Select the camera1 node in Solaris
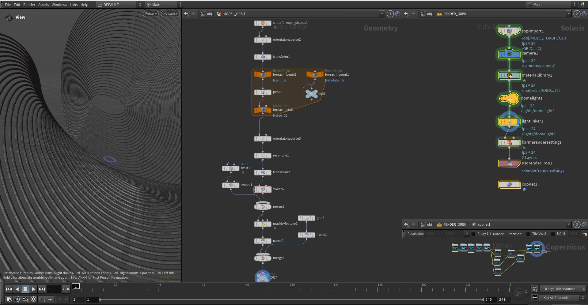Screen dimensions: 588x305 [509, 54]
